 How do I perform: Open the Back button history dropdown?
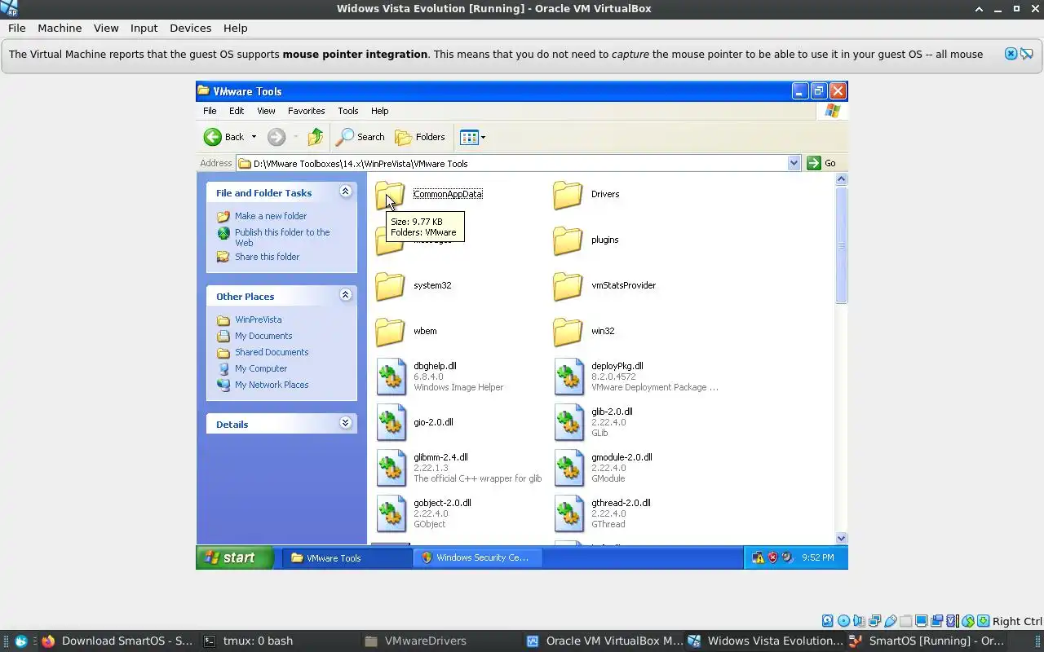pos(254,137)
